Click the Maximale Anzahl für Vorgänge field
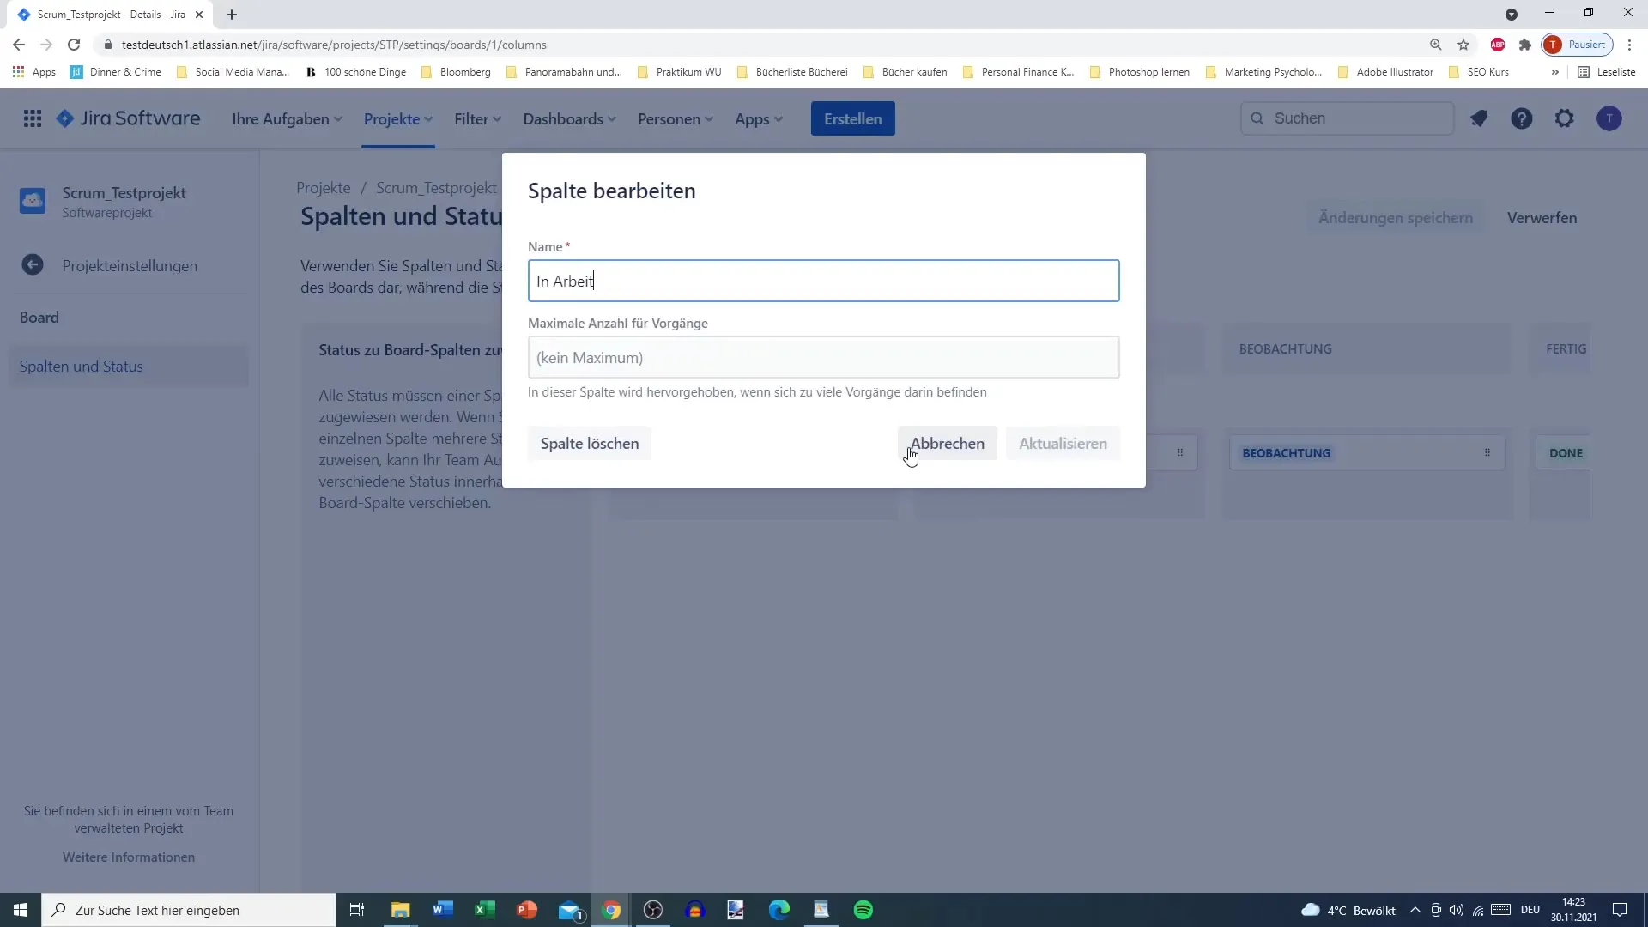The height and width of the screenshot is (927, 1648). coord(822,357)
